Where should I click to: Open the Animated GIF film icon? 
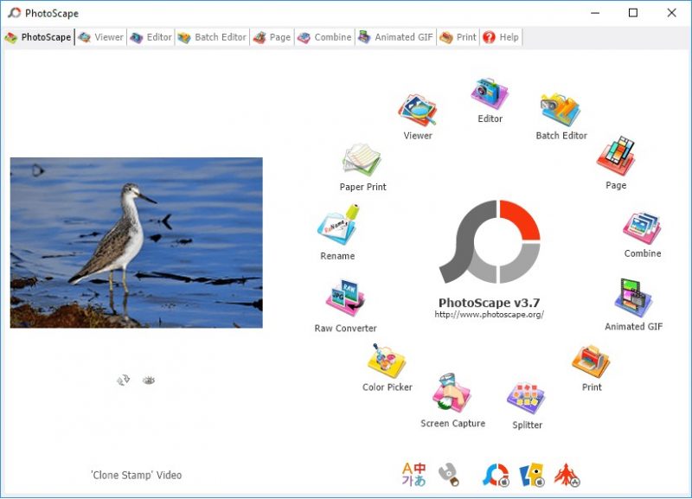tap(633, 298)
